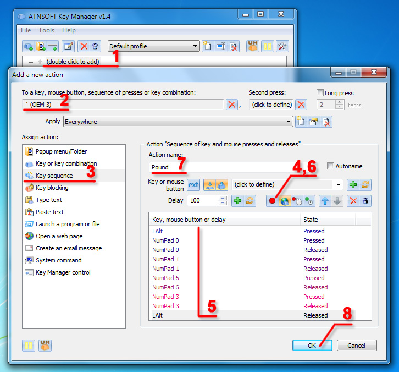
Task: Add delay using the green plus beside Delay
Action: (237, 201)
